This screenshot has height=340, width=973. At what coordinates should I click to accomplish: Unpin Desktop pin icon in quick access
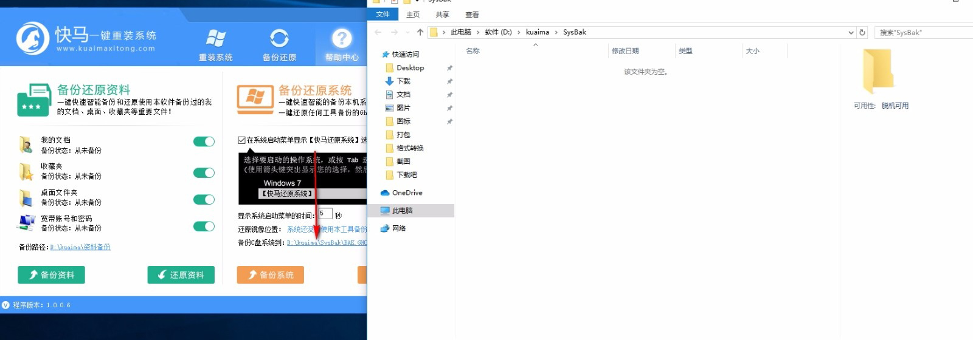pos(449,68)
